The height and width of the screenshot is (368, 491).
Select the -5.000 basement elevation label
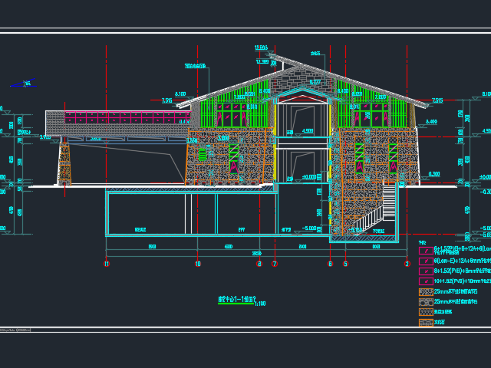(309, 228)
